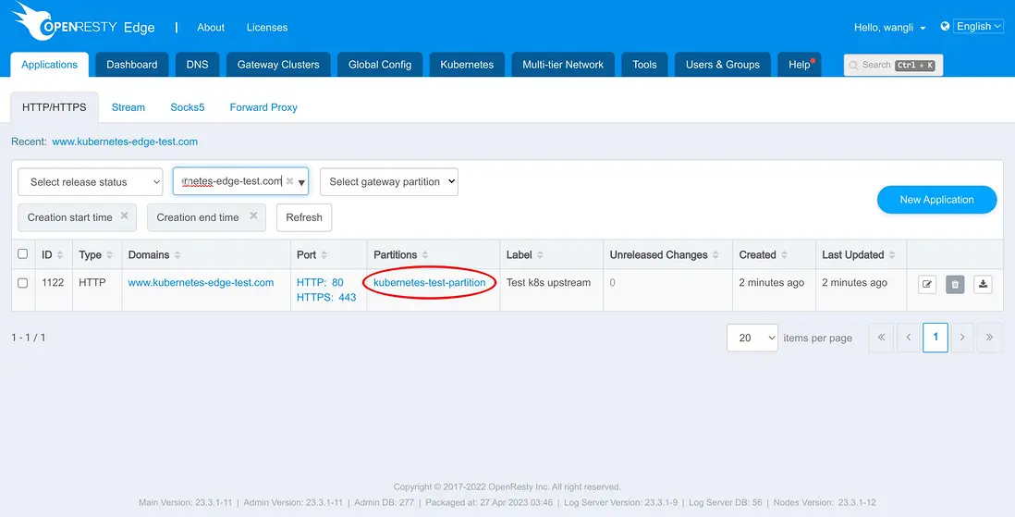Select the Stream sub-tab

(x=128, y=107)
